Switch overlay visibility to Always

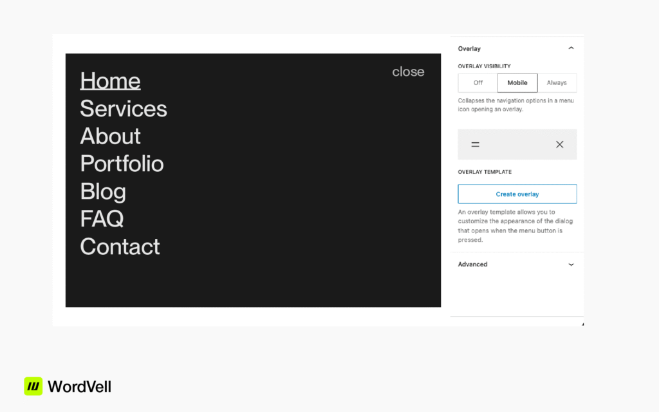[x=557, y=82]
